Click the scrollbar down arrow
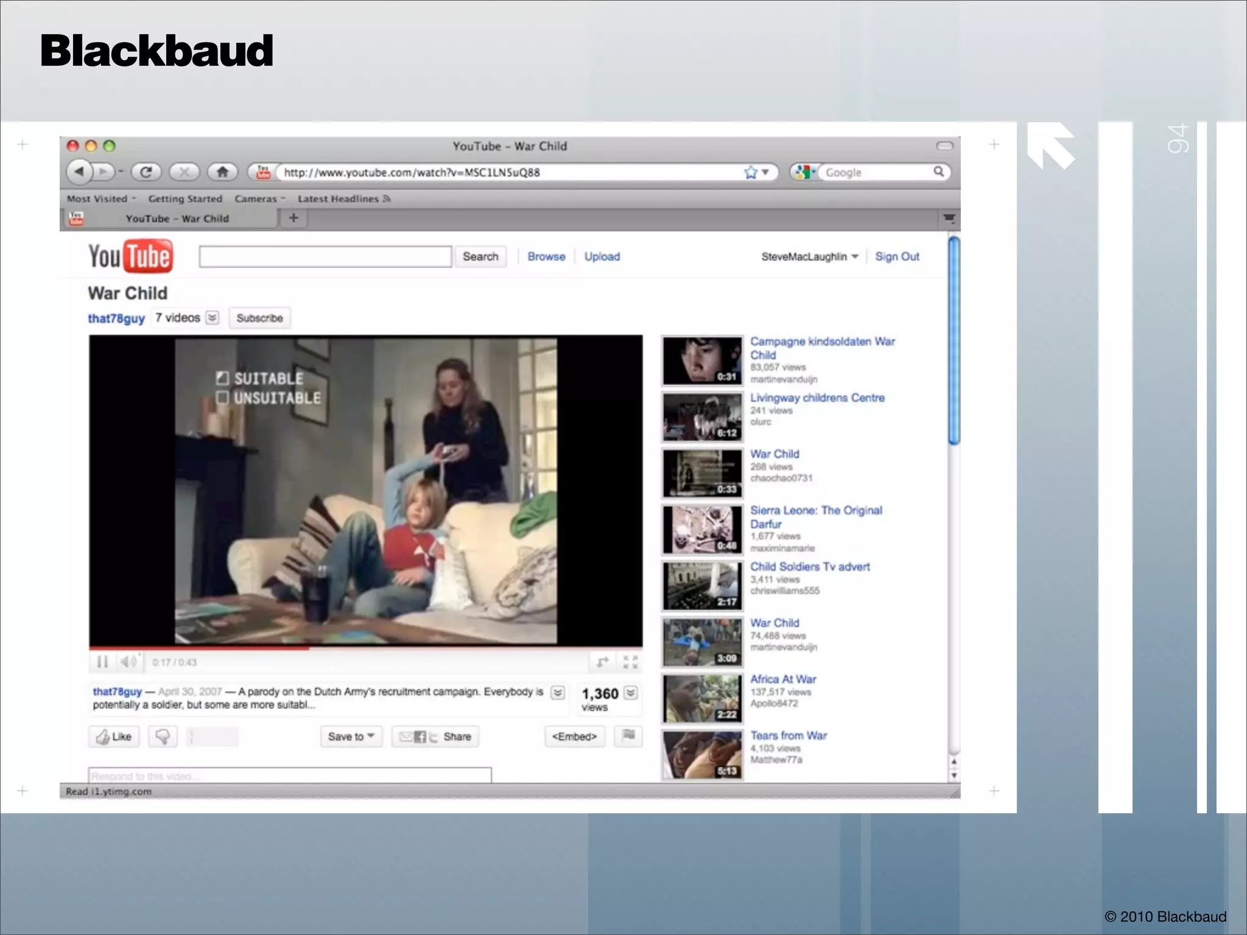This screenshot has height=935, width=1247. (x=954, y=776)
